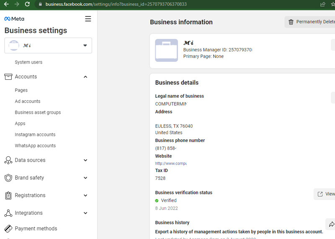Click the Accounts label in sidebar

pos(26,77)
